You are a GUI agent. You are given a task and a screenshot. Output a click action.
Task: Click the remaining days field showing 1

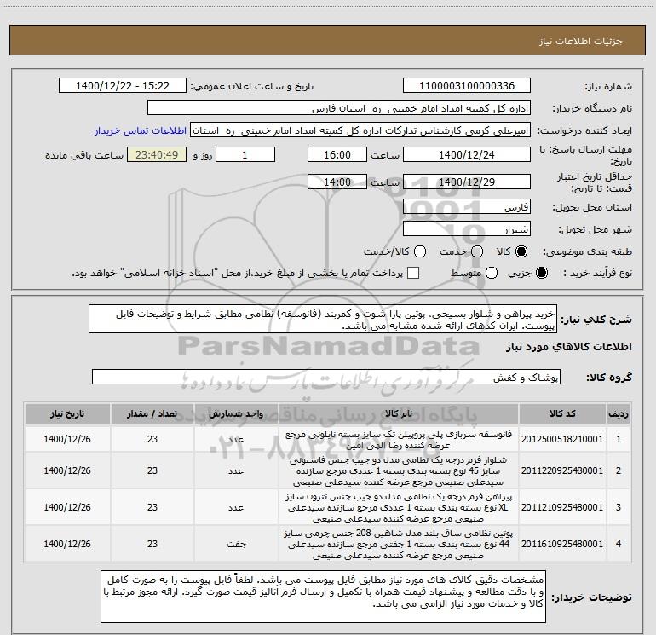coord(245,154)
